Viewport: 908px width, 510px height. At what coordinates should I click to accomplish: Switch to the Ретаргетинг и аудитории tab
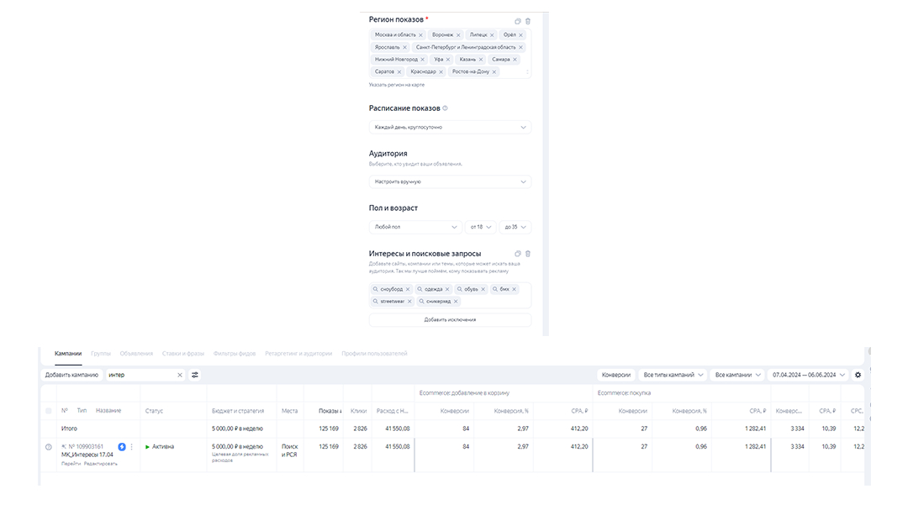tap(298, 354)
